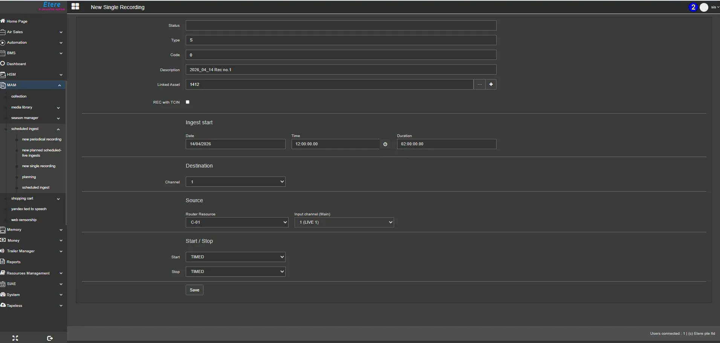The image size is (720, 343).
Task: Click the Save button
Action: [194, 290]
